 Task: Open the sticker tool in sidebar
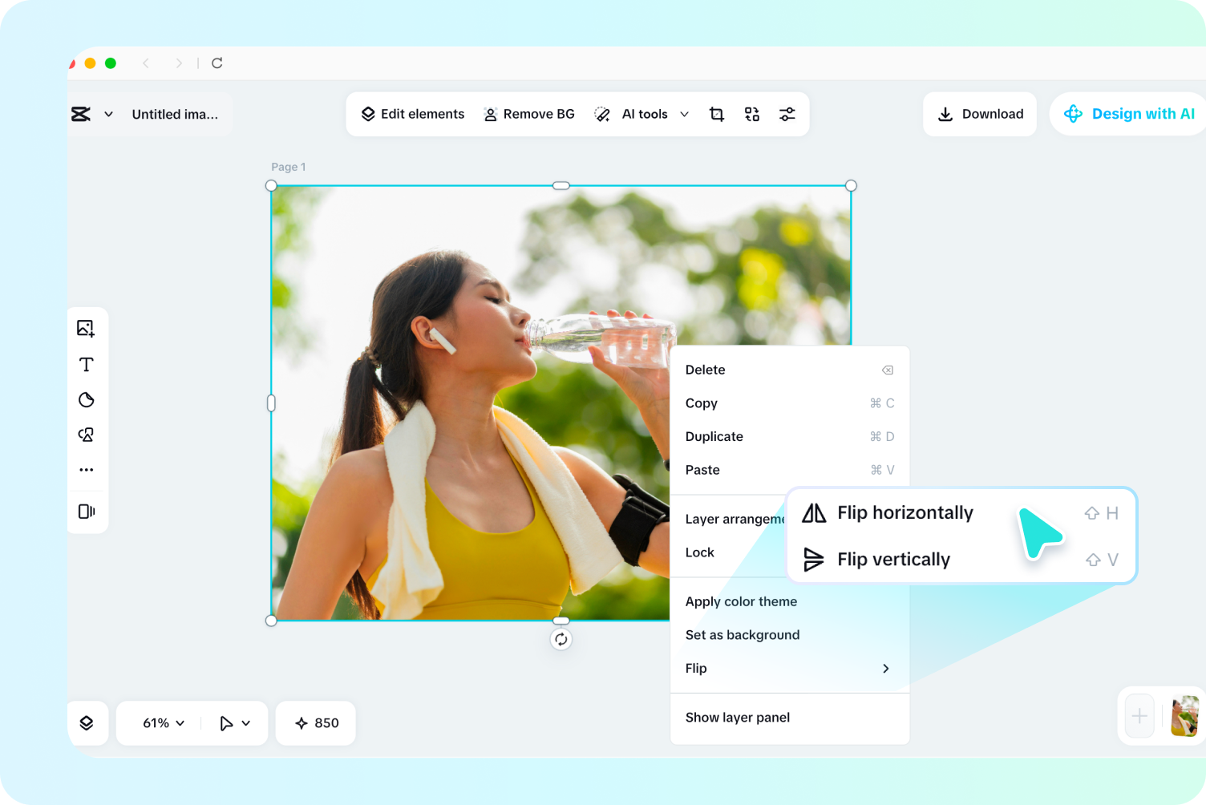87,398
